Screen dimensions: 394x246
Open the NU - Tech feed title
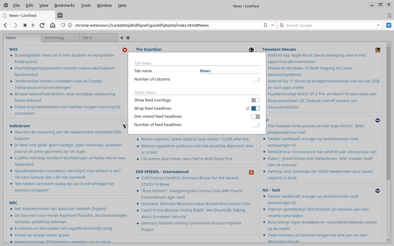[271, 190]
